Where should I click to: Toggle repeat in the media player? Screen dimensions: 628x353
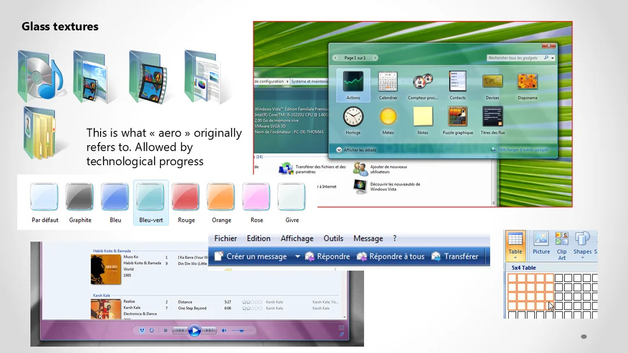(151, 330)
